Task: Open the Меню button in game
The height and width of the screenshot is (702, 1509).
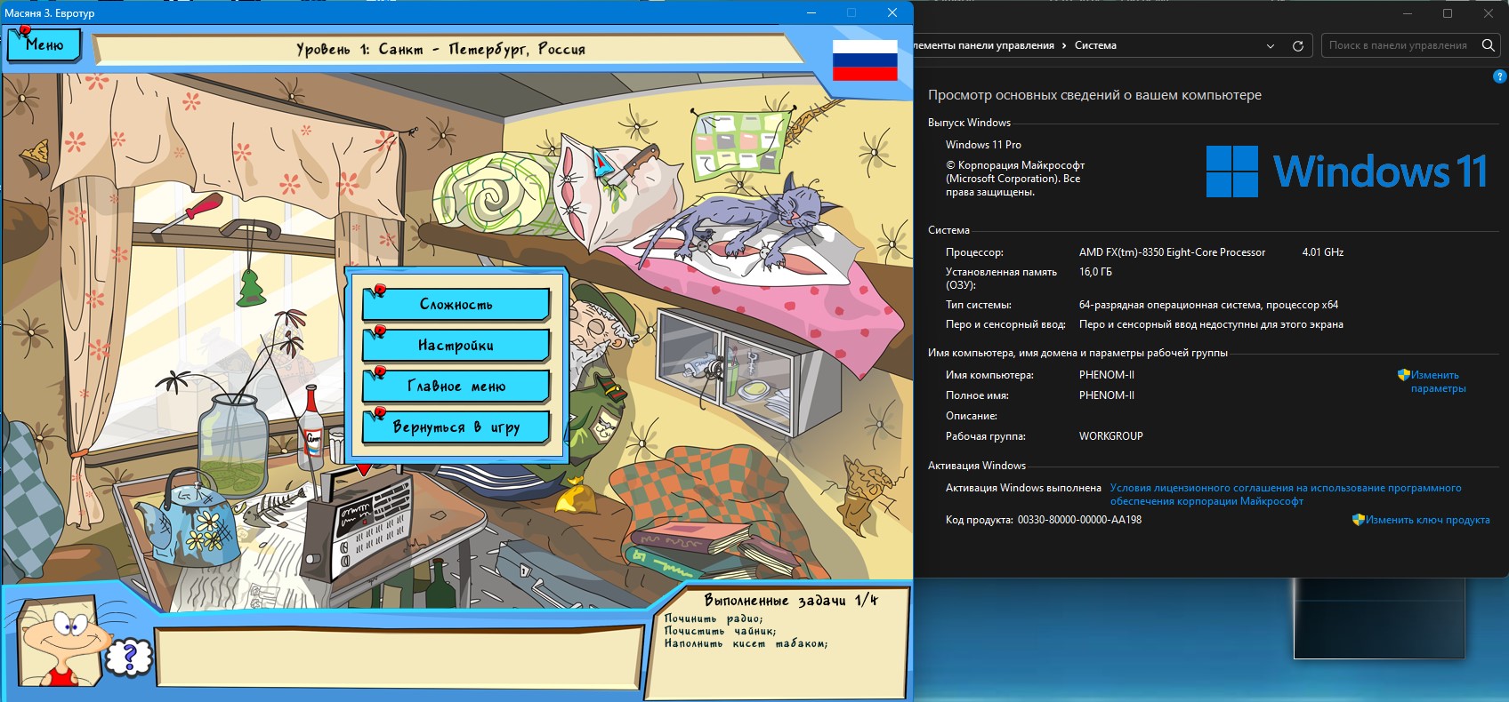Action: tap(44, 45)
